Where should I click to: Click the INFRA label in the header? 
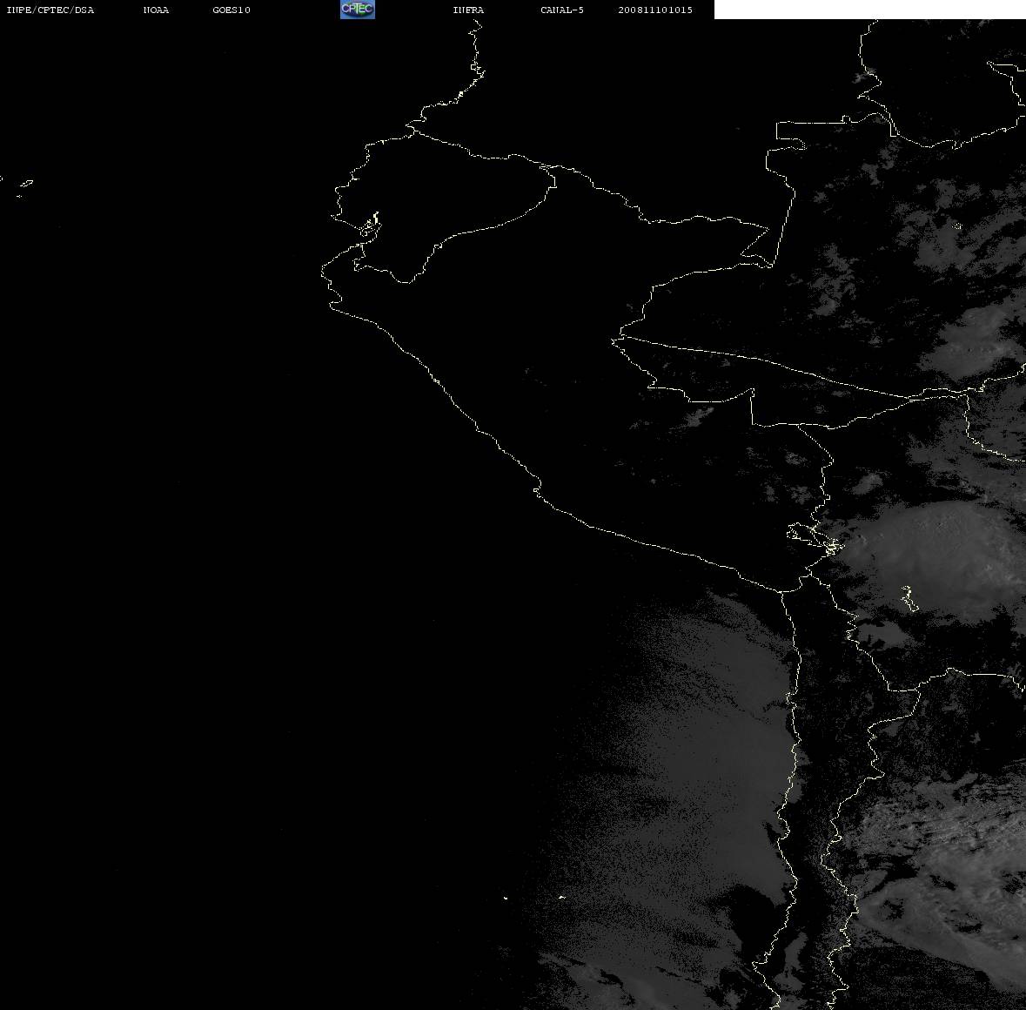pyautogui.click(x=468, y=10)
